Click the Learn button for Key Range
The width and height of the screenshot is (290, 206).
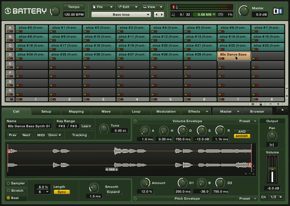coord(86,126)
